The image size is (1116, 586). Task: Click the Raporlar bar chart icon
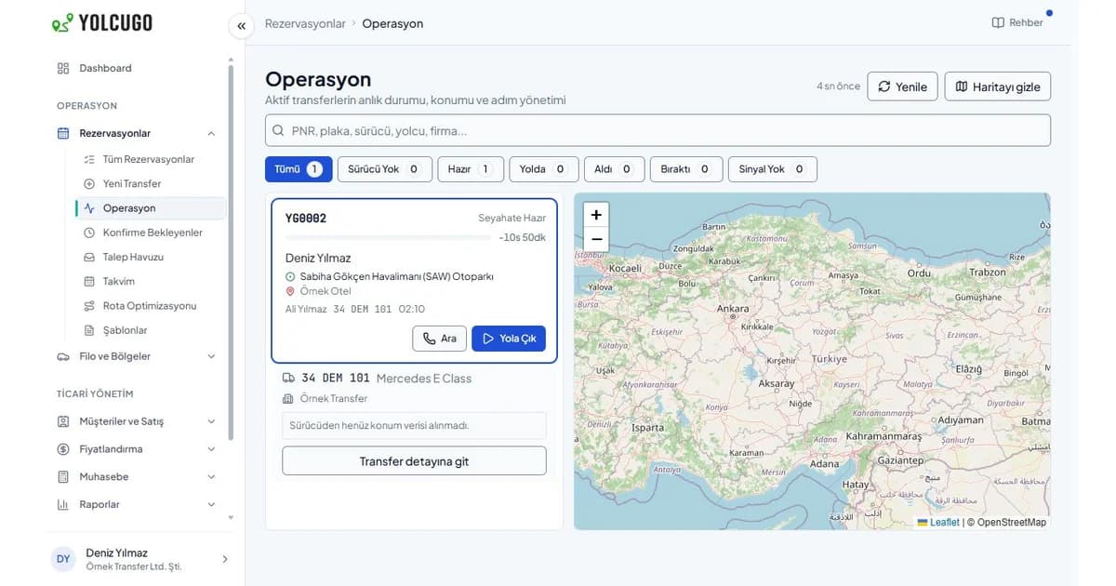tap(63, 504)
